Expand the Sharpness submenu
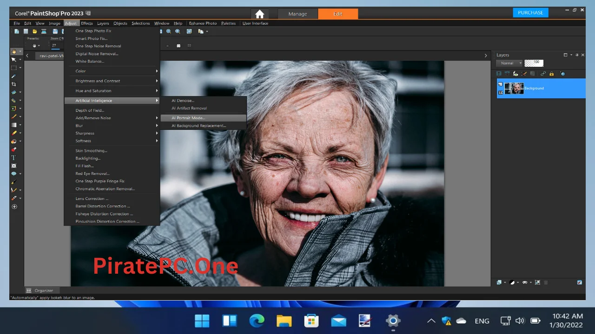The image size is (595, 334). click(x=112, y=133)
